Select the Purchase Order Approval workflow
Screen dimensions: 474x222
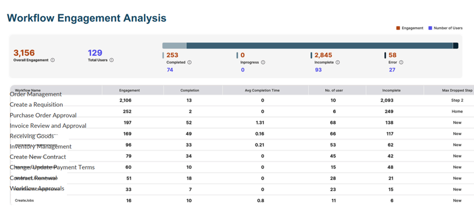[x=43, y=116]
